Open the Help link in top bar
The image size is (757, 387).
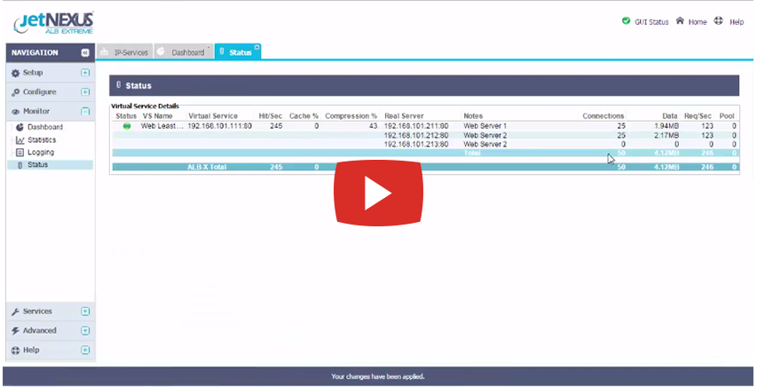point(737,21)
